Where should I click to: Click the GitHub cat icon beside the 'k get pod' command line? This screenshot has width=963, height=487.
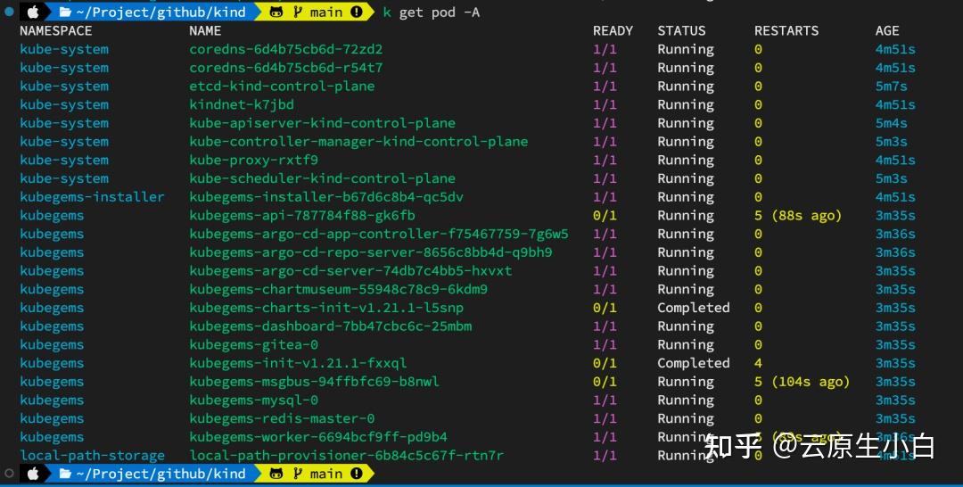pyautogui.click(x=276, y=12)
